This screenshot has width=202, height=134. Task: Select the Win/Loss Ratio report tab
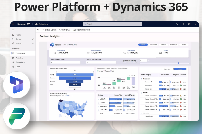[x=153, y=44]
